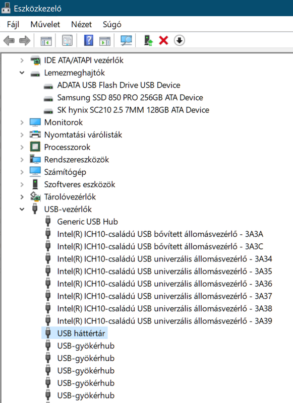Click the Back arrow toolbar icon
The width and height of the screenshot is (293, 403).
pyautogui.click(x=9, y=41)
